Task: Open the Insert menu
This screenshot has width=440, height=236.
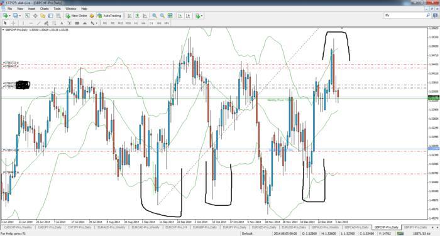Action: pyautogui.click(x=31, y=9)
